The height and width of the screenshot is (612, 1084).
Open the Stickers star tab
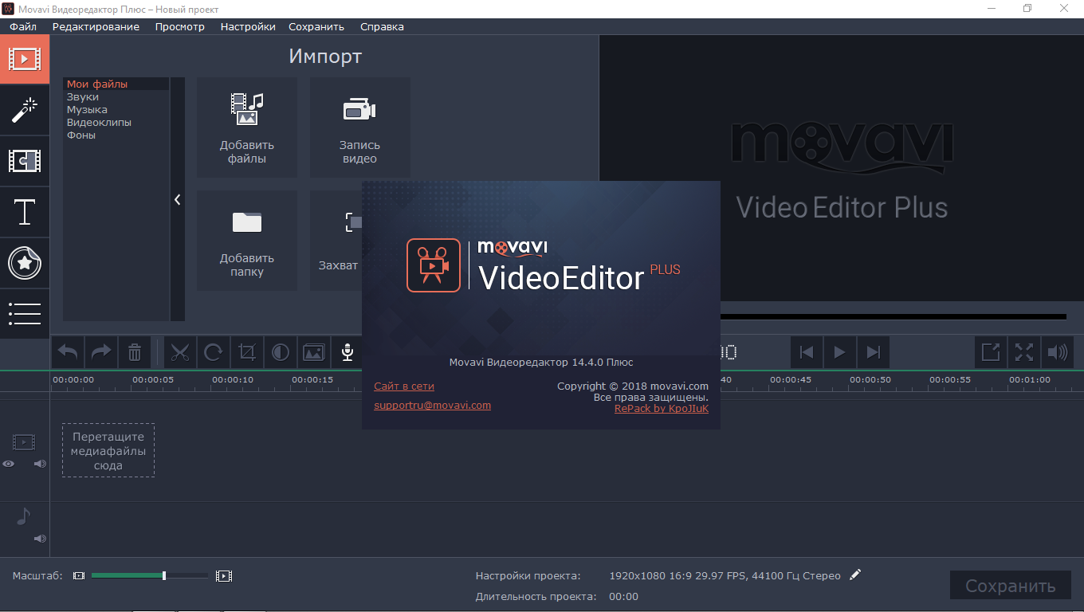[x=25, y=263]
